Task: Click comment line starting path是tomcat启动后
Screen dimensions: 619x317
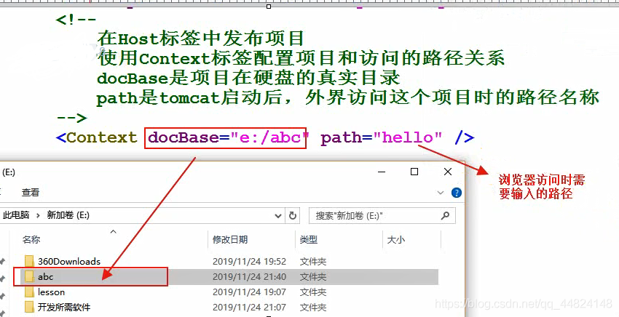Action: click(x=348, y=97)
